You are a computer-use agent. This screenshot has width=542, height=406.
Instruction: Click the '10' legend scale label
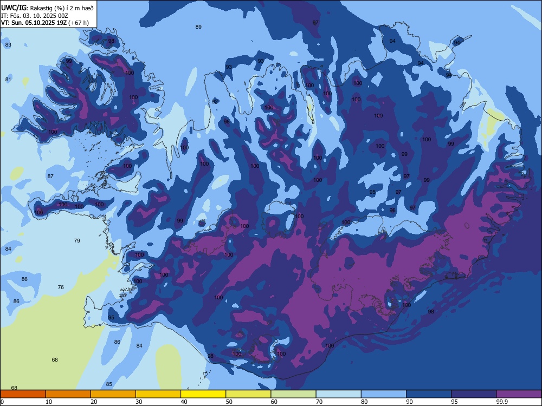point(49,402)
